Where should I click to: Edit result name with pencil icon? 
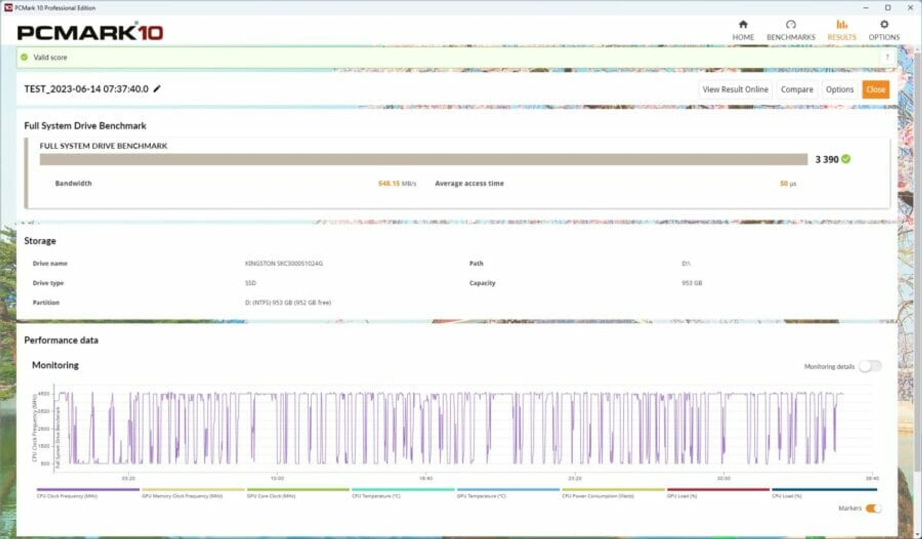coord(157,89)
